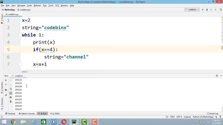This screenshot has height=125, width=223.
Task: Click the Down stack trace arrow
Action: coord(10,85)
